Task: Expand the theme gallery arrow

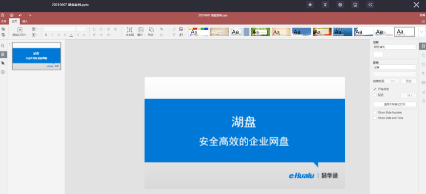Action: [422, 32]
